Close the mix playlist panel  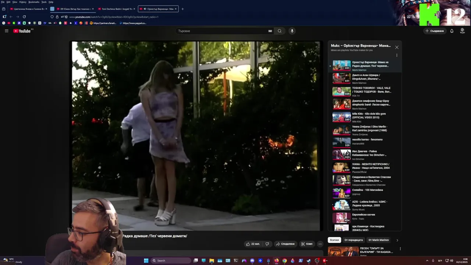pos(397,47)
